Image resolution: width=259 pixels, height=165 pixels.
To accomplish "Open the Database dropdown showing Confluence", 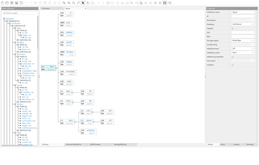I will pyautogui.click(x=243, y=24).
